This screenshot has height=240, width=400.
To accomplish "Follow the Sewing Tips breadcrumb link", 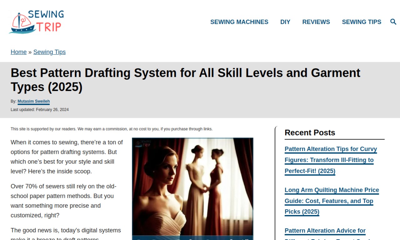I will 49,52.
